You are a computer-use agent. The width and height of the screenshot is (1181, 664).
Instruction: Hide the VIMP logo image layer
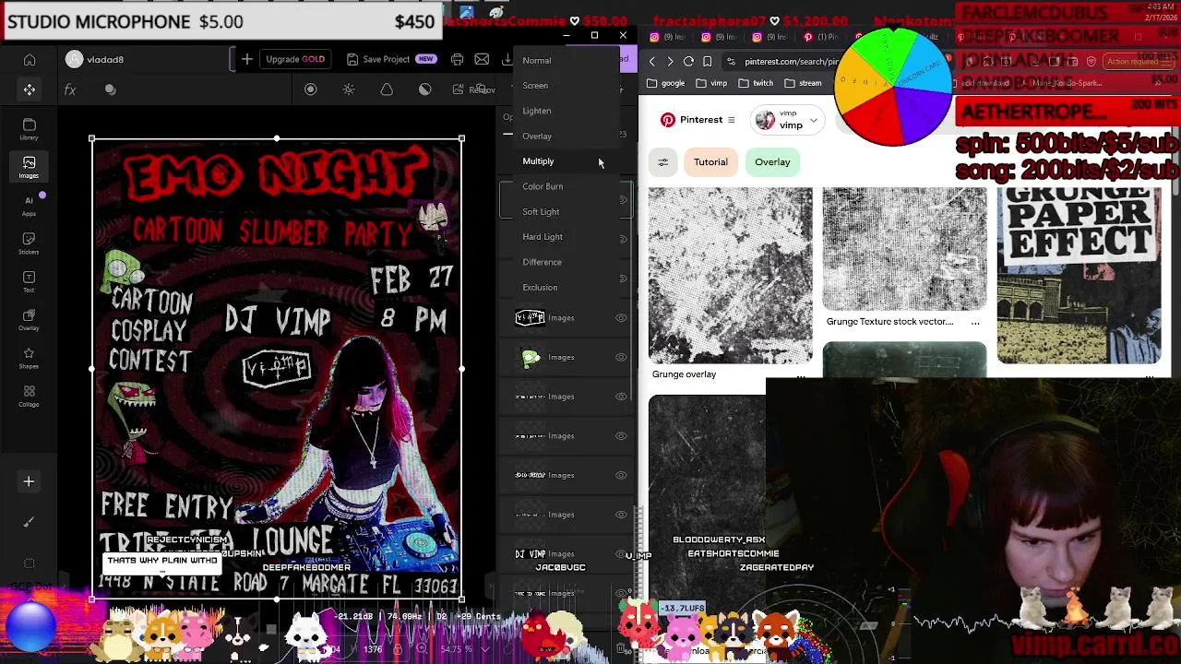tap(621, 317)
